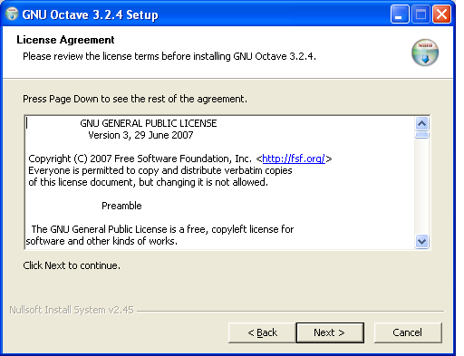The height and width of the screenshot is (356, 464).
Task: Click the maximize button in title bar
Action: [x=420, y=14]
